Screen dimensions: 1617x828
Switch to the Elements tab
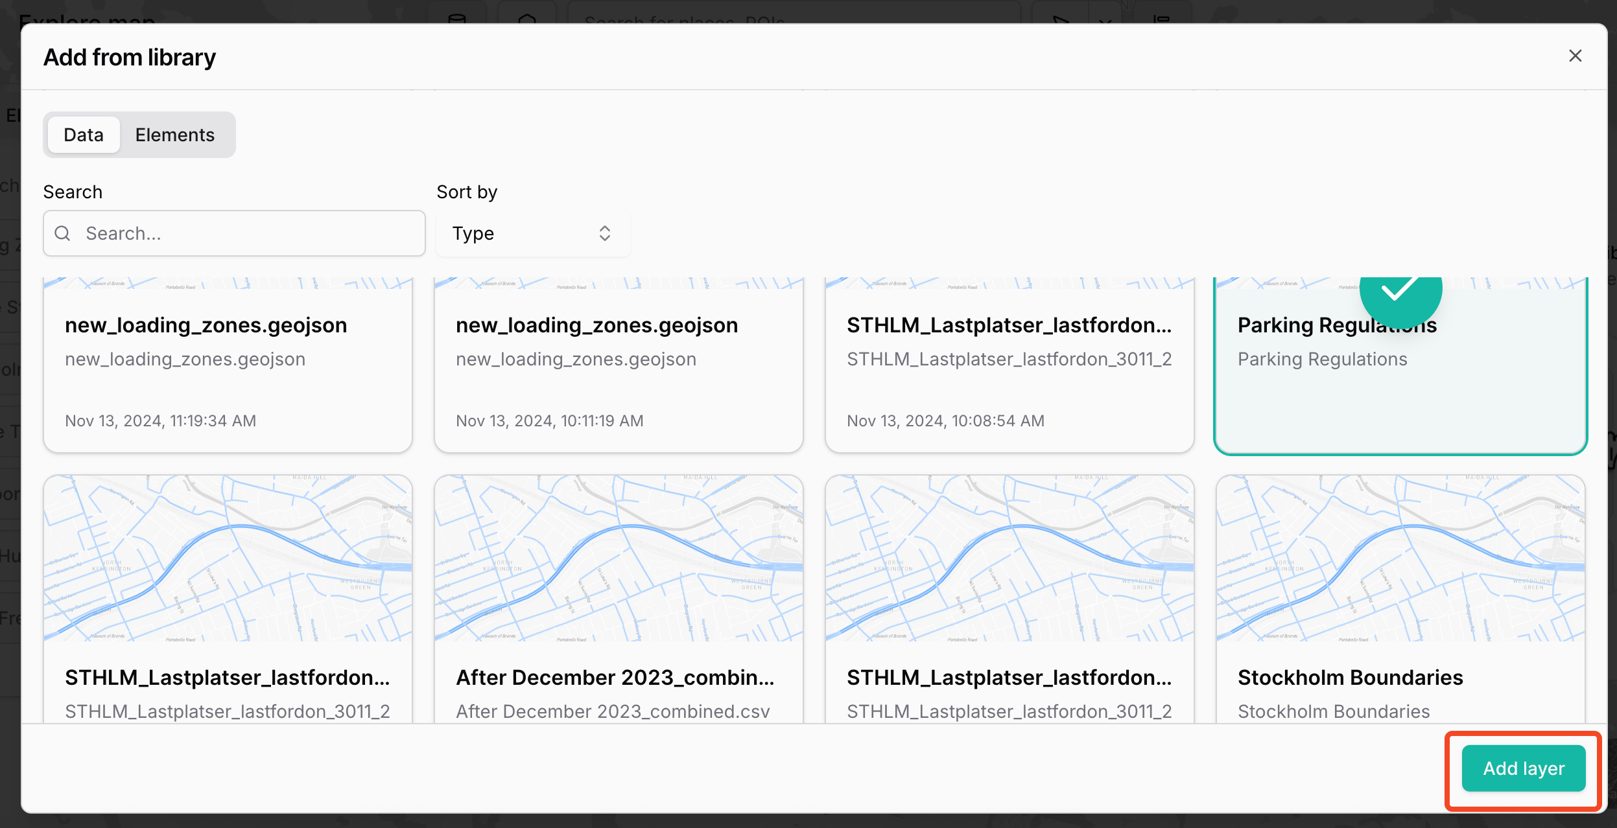(x=175, y=135)
